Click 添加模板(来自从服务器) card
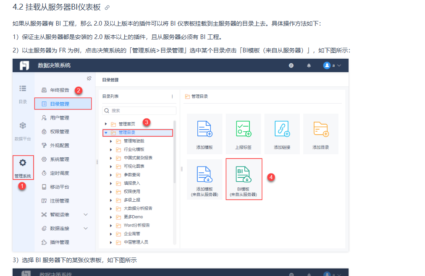425x276 pixels. 205,180
